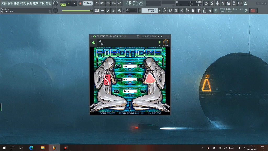Image resolution: width=268 pixels, height=151 pixels.
Task: Open the browser tree icon
Action: (x=187, y=10)
